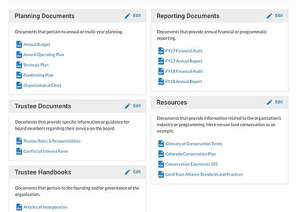Image resolution: width=298 pixels, height=212 pixels.
Task: Open the Annual Operating Plan link
Action: click(44, 55)
